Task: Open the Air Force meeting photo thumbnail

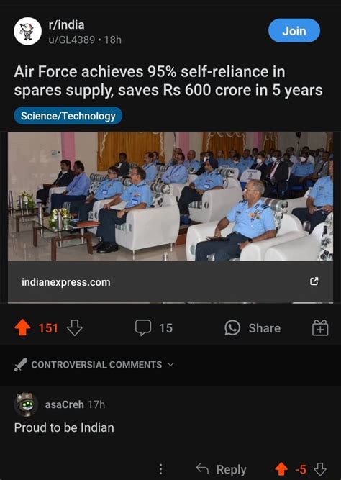Action: tap(170, 196)
